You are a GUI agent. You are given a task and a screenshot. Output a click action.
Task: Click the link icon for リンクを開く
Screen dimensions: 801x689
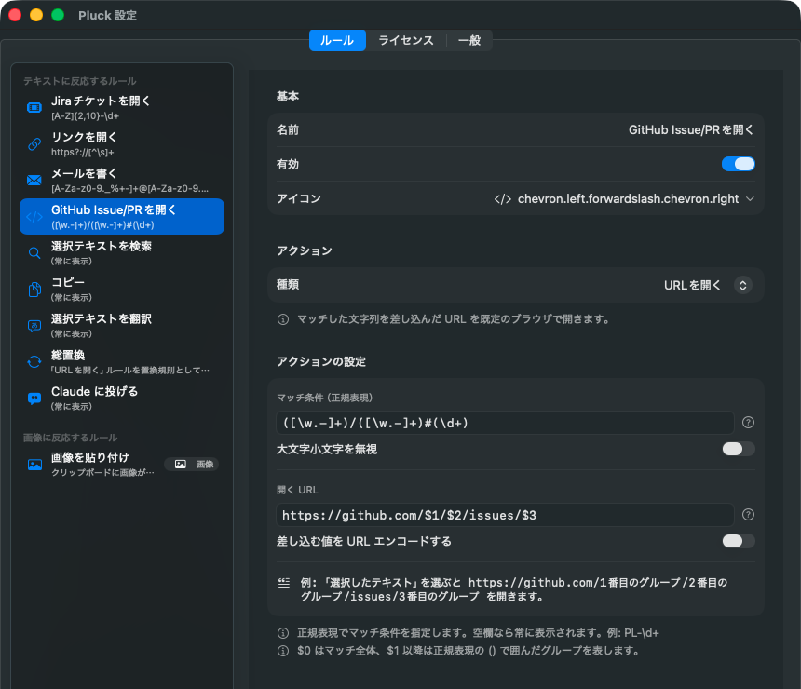[x=34, y=144]
